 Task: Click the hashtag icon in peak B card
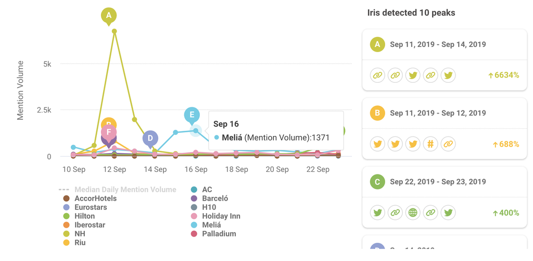click(430, 144)
